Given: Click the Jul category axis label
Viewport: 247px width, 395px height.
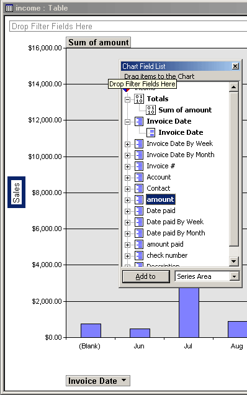Looking at the screenshot, I should point(188,346).
